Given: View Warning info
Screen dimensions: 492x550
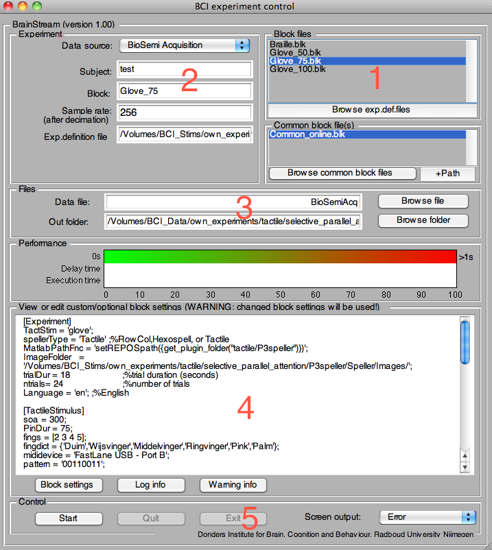Looking at the screenshot, I should [233, 485].
